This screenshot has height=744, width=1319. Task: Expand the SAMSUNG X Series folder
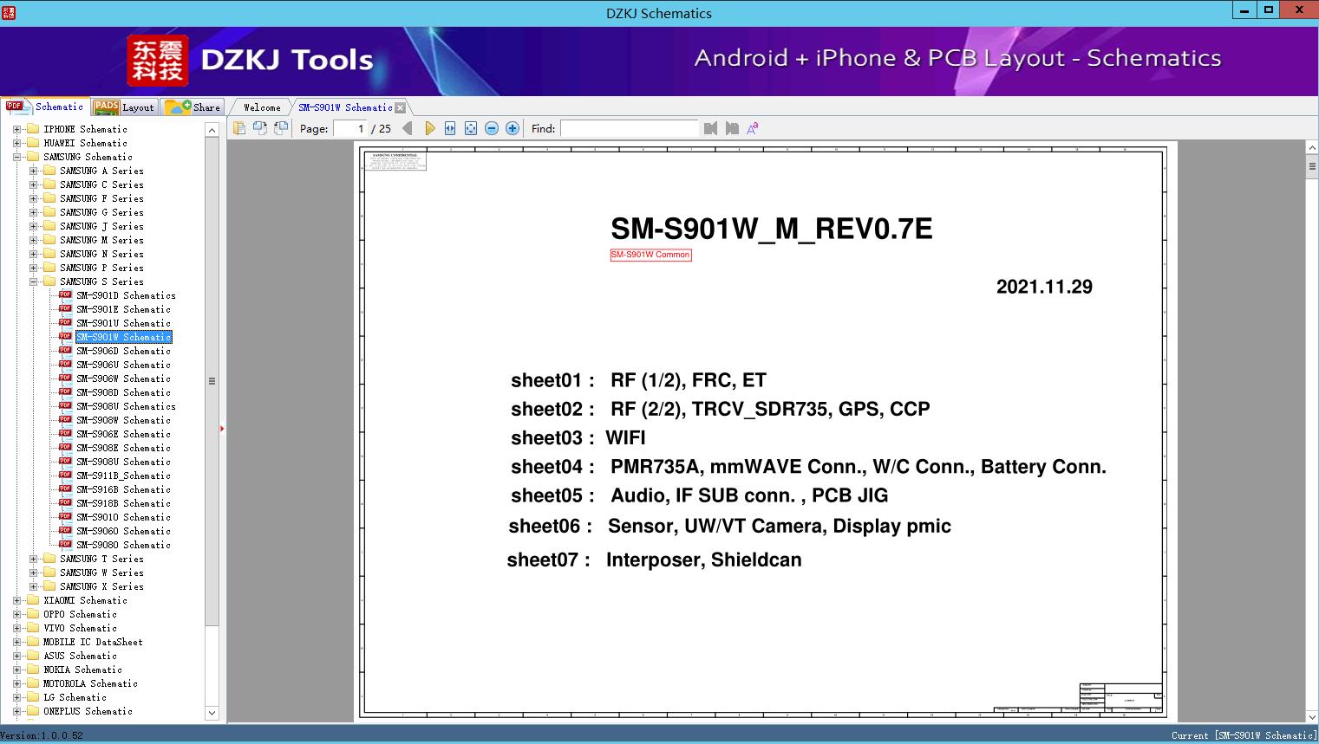33,586
